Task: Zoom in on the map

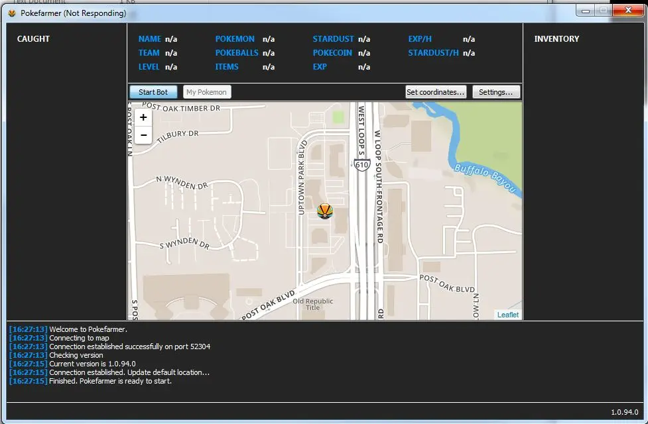Action: [143, 117]
